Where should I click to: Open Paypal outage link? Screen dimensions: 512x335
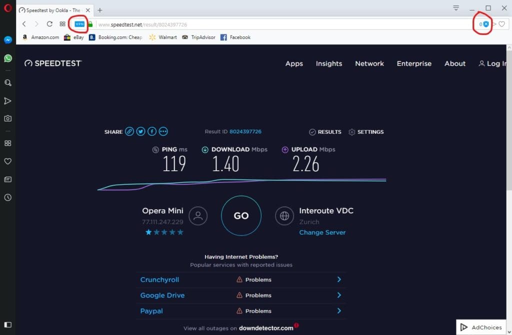tap(151, 311)
